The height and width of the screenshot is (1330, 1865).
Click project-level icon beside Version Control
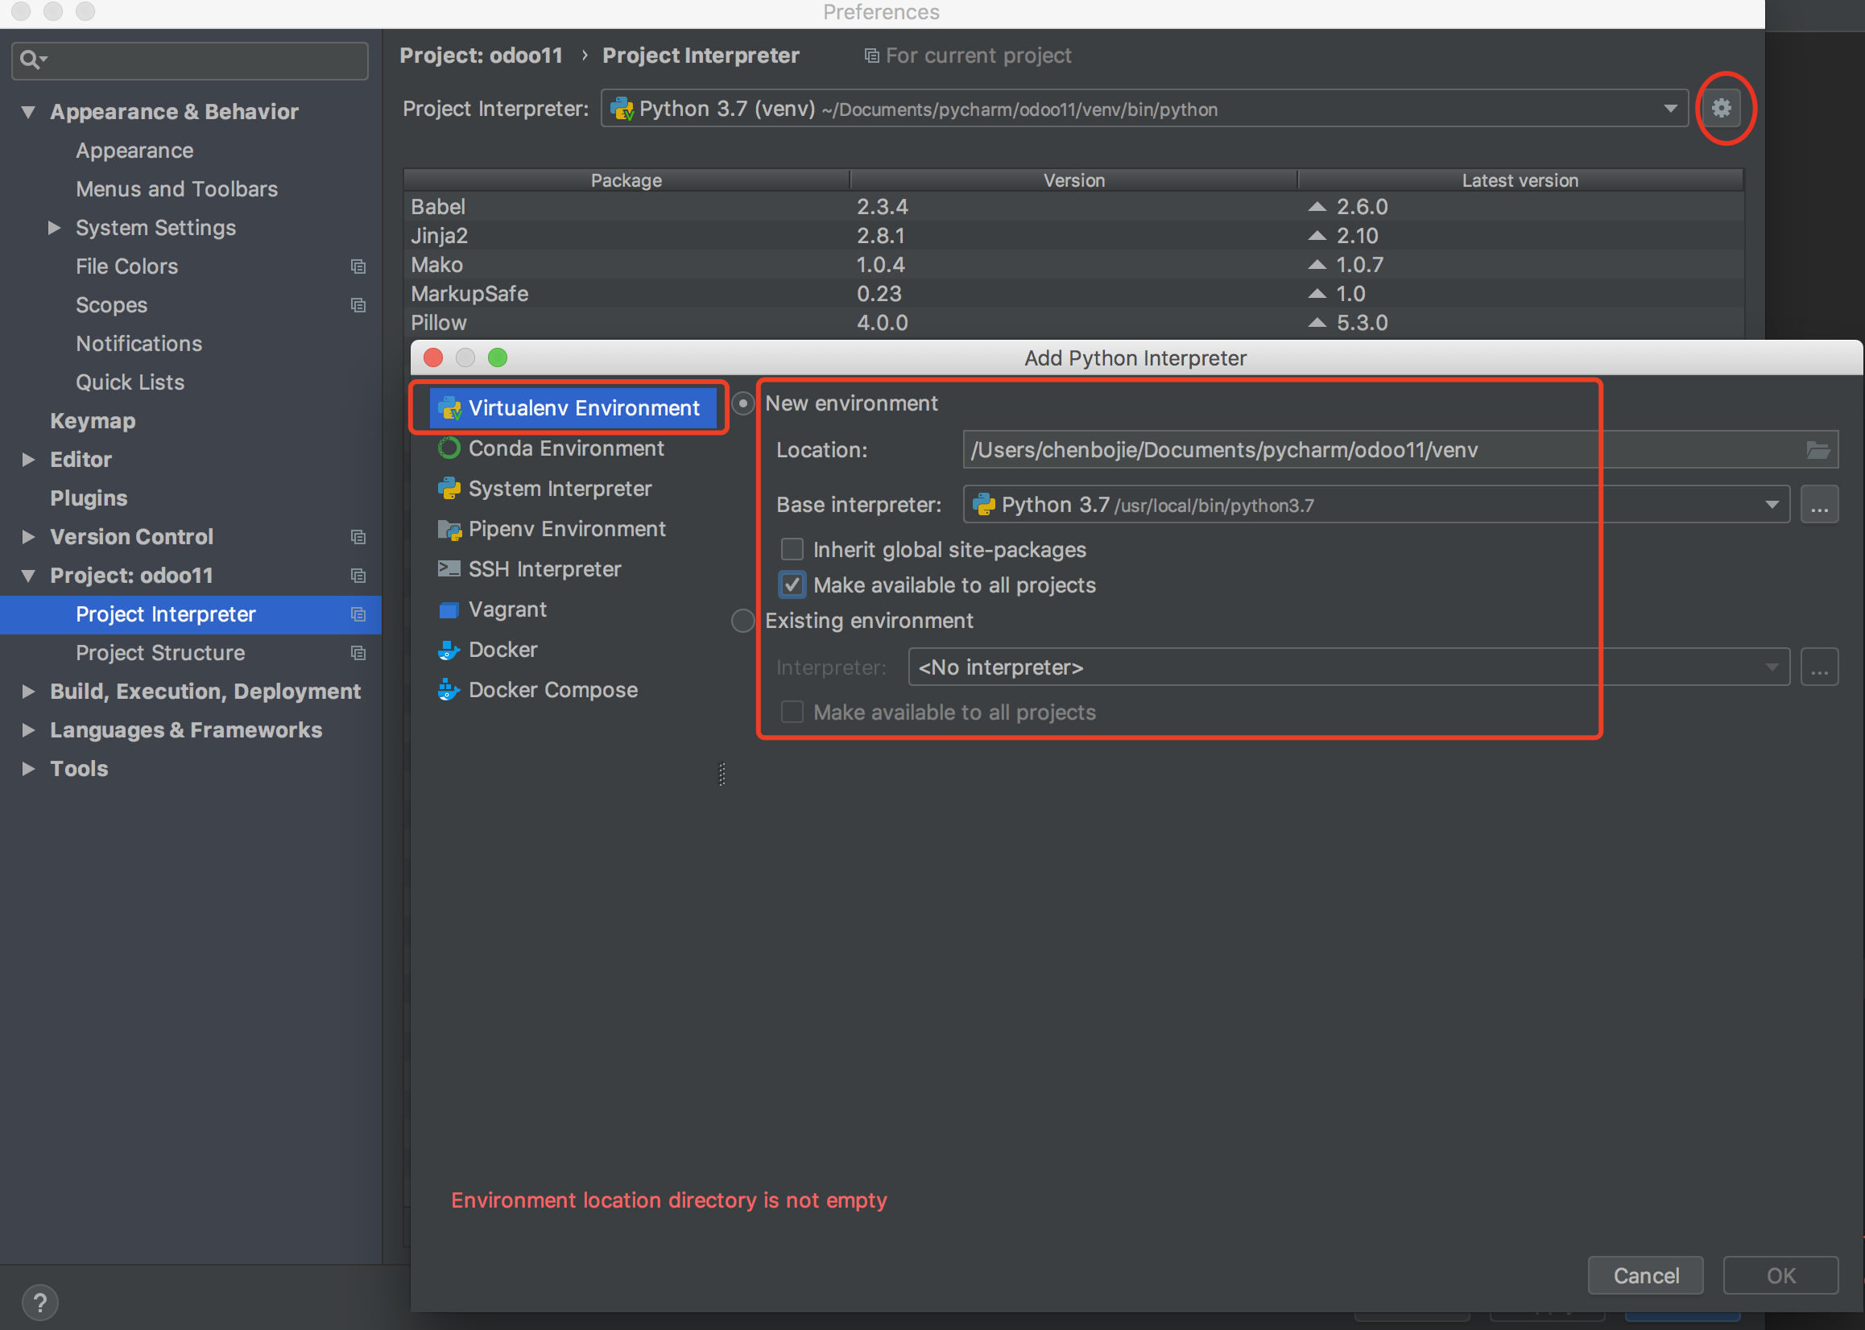coord(358,537)
